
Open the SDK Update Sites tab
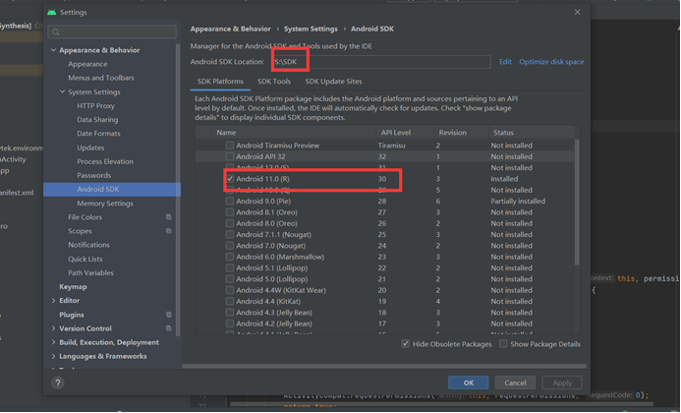coord(333,82)
